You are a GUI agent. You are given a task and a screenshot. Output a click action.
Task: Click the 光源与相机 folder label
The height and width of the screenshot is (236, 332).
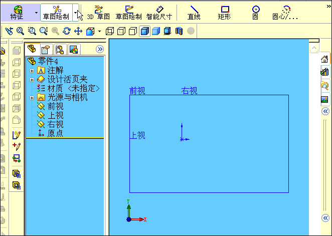(x=68, y=98)
